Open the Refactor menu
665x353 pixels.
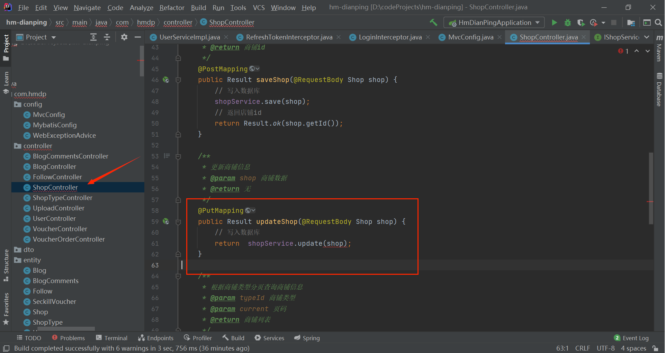click(x=172, y=7)
